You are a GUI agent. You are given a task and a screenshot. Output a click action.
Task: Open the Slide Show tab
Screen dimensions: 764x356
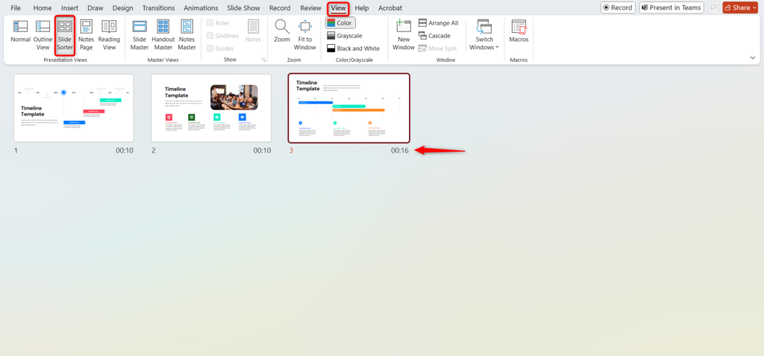coord(242,7)
